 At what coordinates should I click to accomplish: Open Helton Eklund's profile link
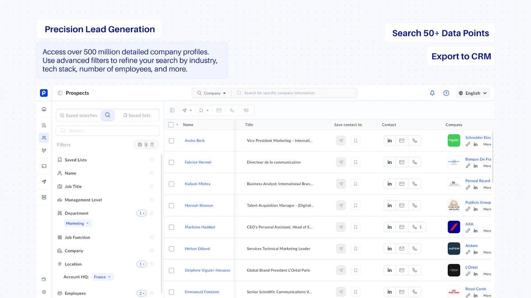197,249
